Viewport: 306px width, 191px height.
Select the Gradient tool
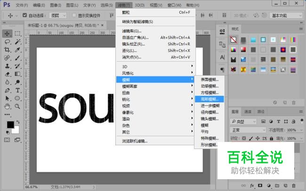(x=17, y=74)
